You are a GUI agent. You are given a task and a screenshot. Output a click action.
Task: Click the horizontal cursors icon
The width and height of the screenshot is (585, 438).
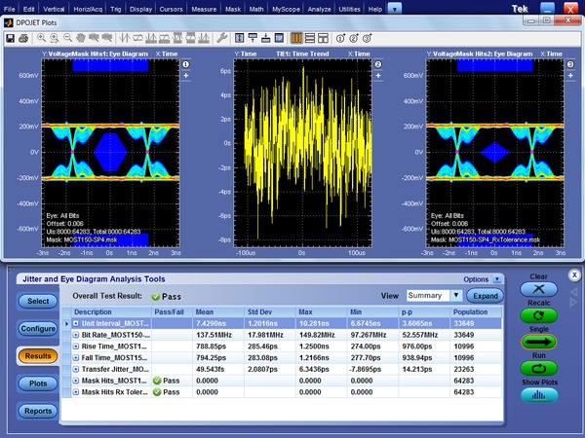[x=137, y=38]
